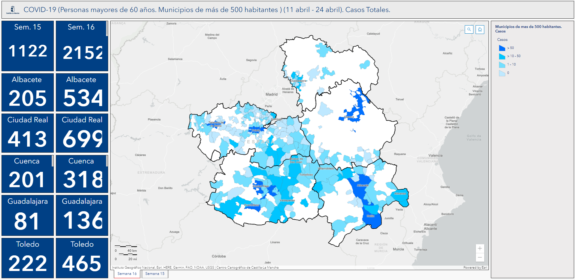Viewport: 575px width, 280px height.
Task: Open the map search tool
Action: [469, 29]
